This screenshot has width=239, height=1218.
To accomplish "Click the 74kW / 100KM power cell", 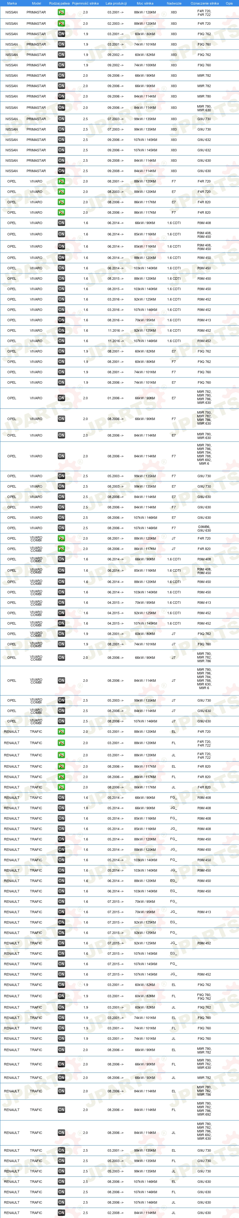I will (145, 65).
